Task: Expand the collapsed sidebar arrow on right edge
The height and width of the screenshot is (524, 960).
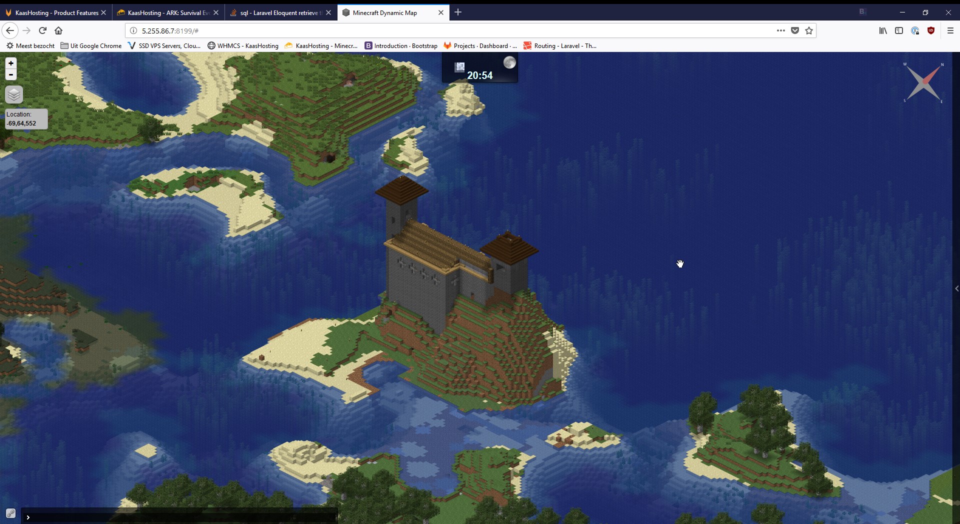Action: (x=956, y=288)
